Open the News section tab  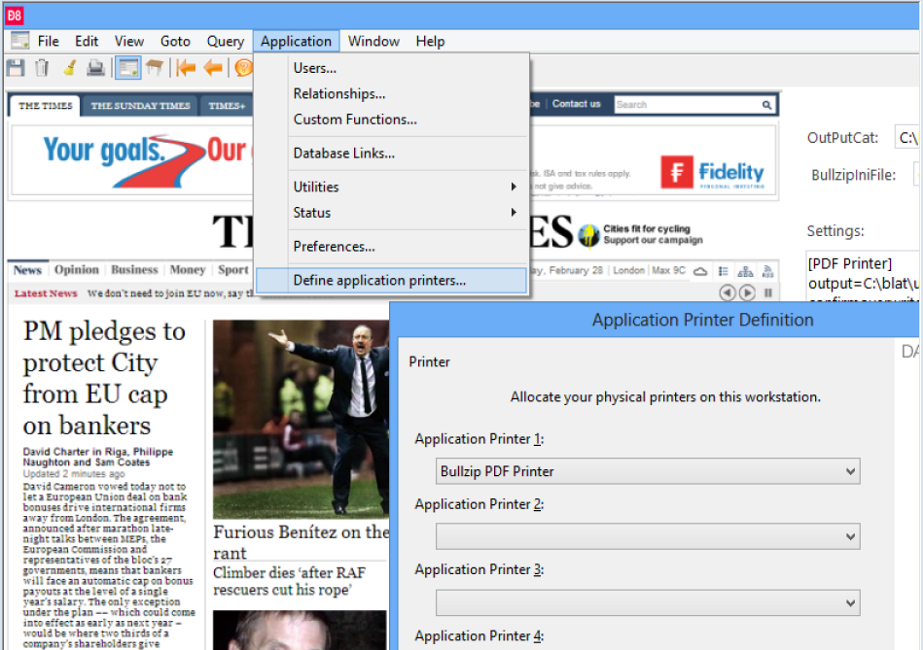(x=27, y=270)
